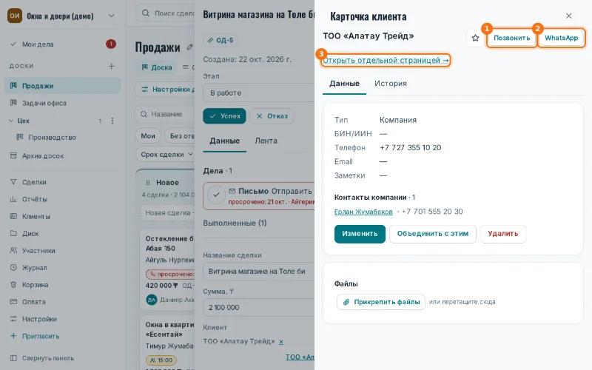Select the deal Данные tab

[x=225, y=141]
